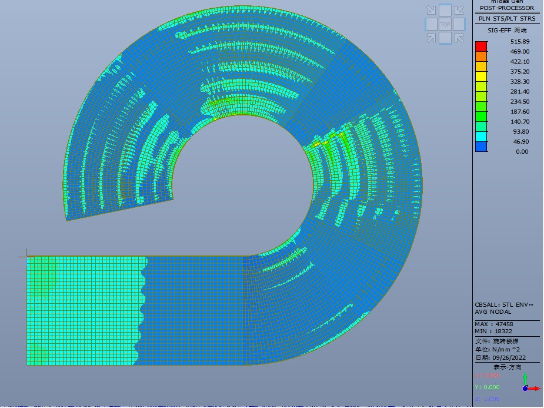
Task: Click the legend value 515.89
Action: point(520,41)
